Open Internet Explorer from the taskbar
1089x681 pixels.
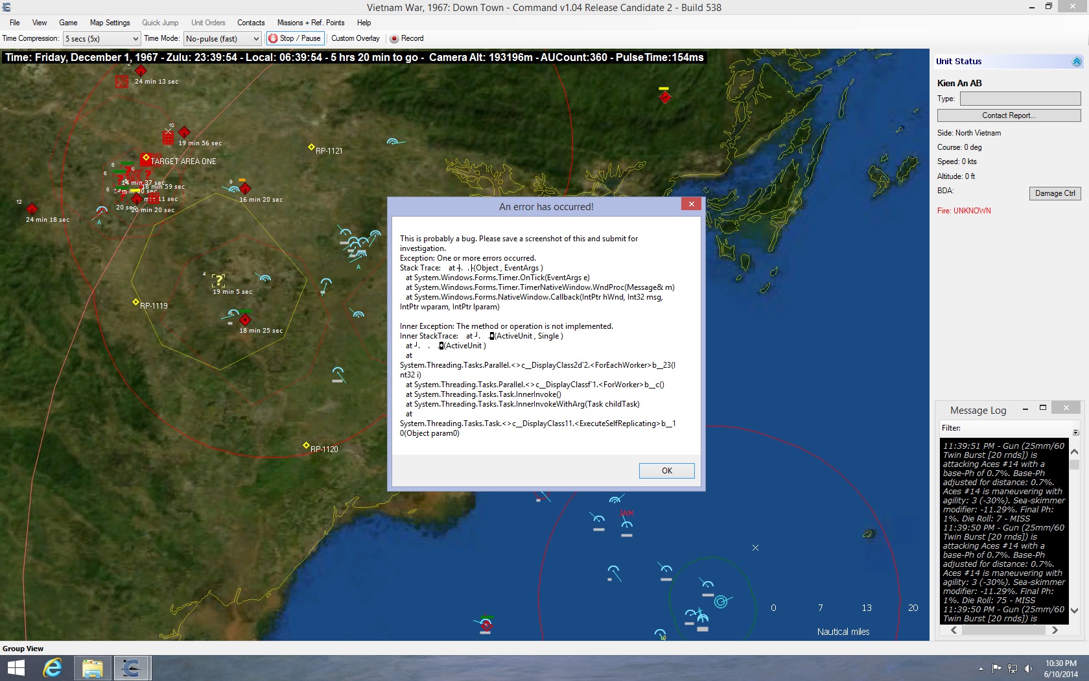coord(53,668)
